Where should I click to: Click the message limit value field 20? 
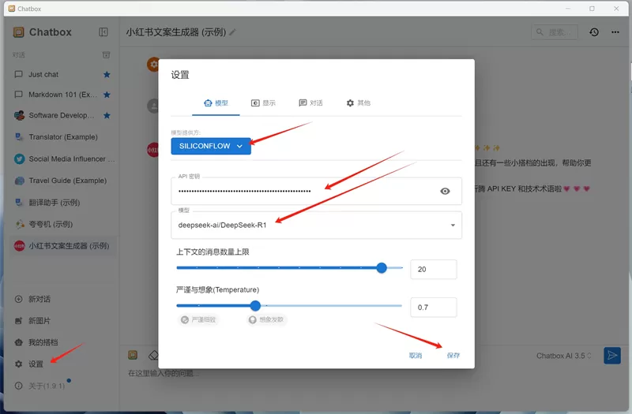click(x=433, y=269)
